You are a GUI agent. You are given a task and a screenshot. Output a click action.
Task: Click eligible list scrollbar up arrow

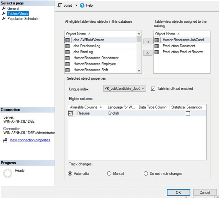139,34
